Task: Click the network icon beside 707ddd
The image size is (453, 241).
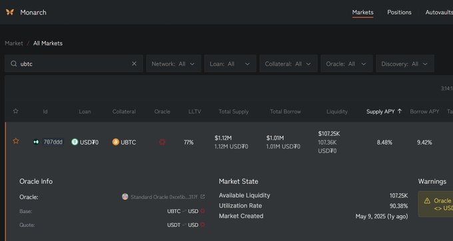Action: point(36,142)
